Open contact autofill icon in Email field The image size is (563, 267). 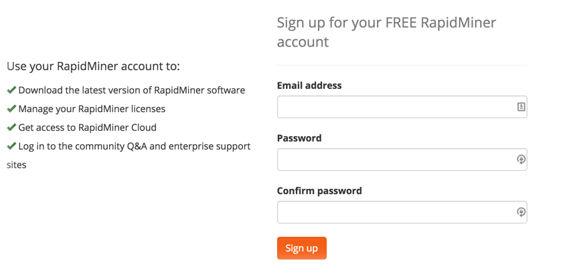click(x=521, y=107)
